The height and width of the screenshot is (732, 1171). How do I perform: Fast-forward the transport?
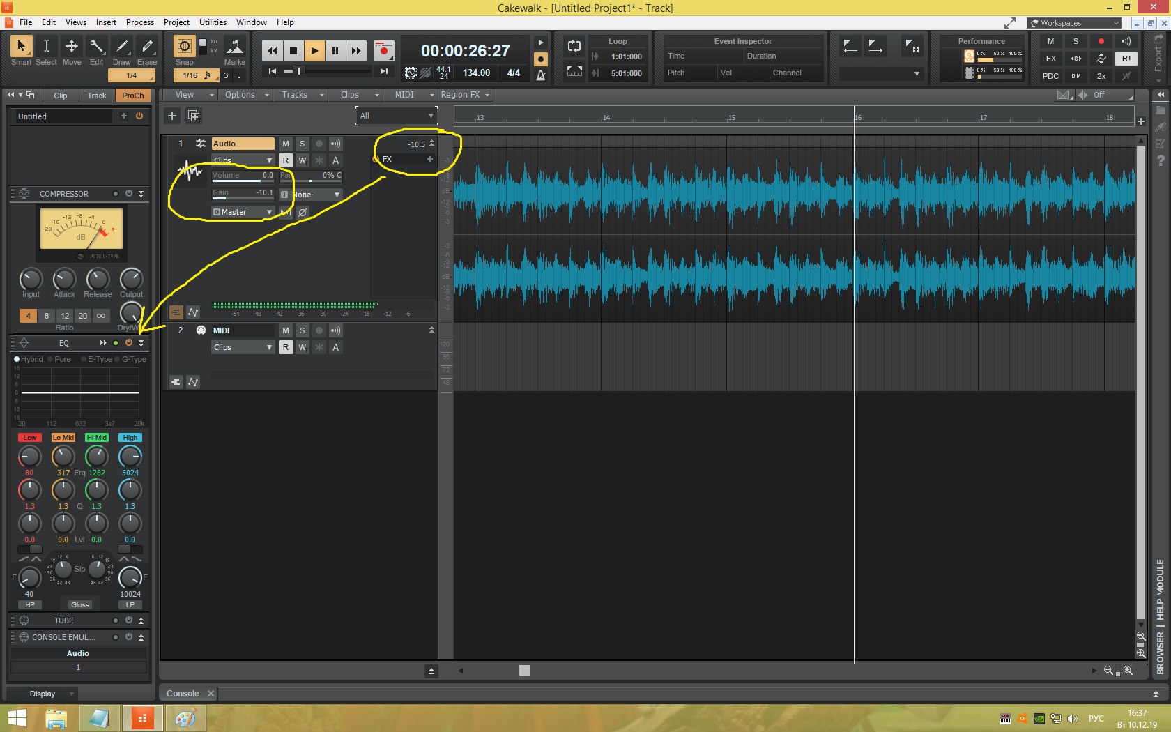click(356, 50)
